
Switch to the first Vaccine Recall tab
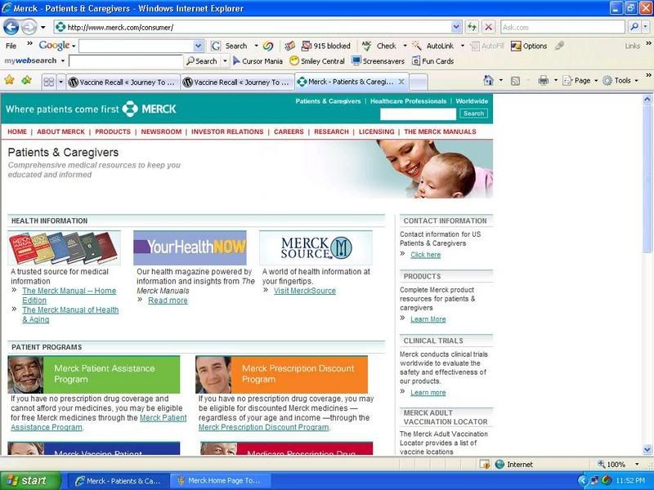coord(123,82)
